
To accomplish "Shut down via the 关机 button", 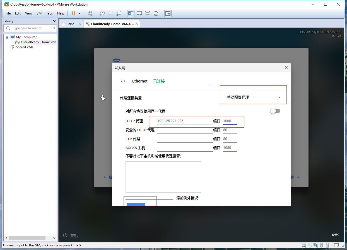I will pos(70,236).
